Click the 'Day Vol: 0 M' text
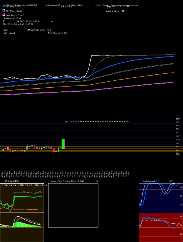This screenshot has height=242, width=183. pos(115,11)
